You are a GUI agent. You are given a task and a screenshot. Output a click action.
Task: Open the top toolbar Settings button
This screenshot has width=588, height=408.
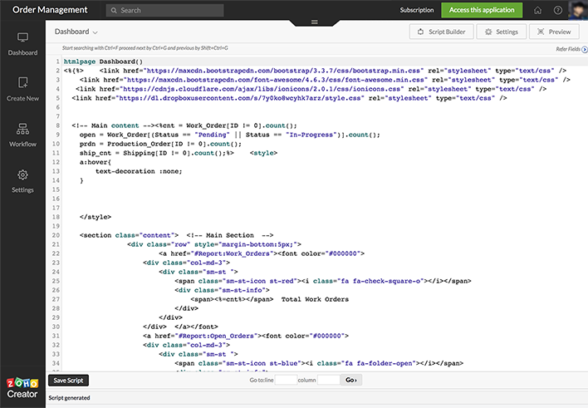(x=502, y=32)
